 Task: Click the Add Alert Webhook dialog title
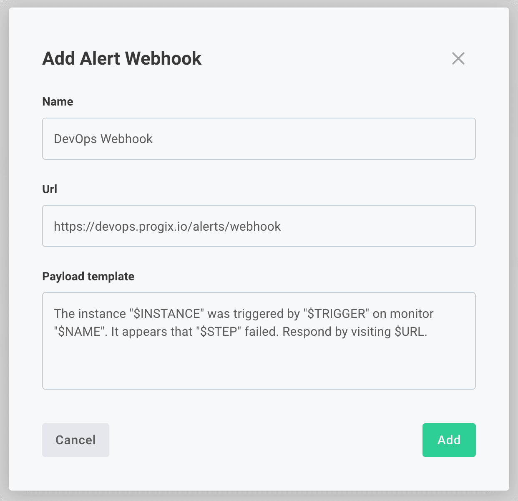121,58
